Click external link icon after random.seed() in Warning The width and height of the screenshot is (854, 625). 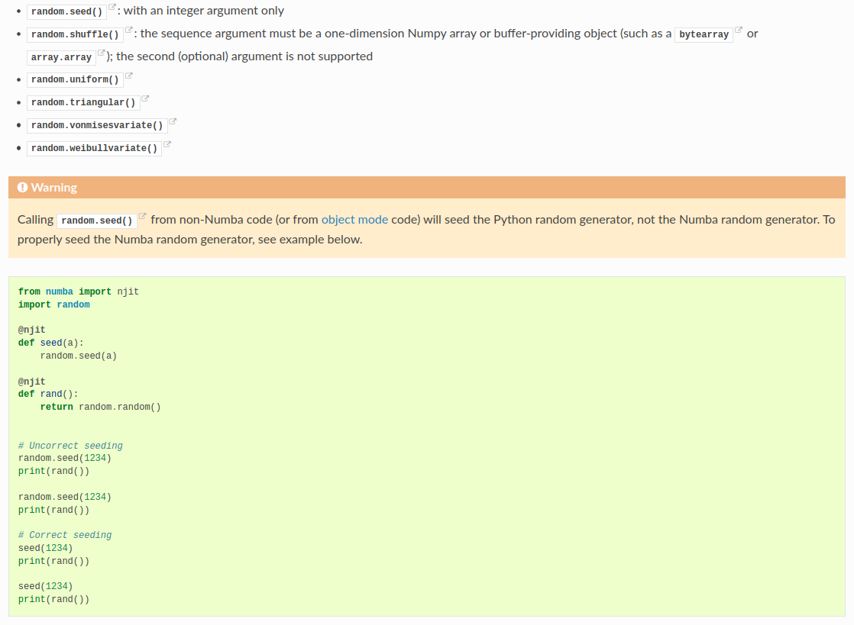pos(142,216)
